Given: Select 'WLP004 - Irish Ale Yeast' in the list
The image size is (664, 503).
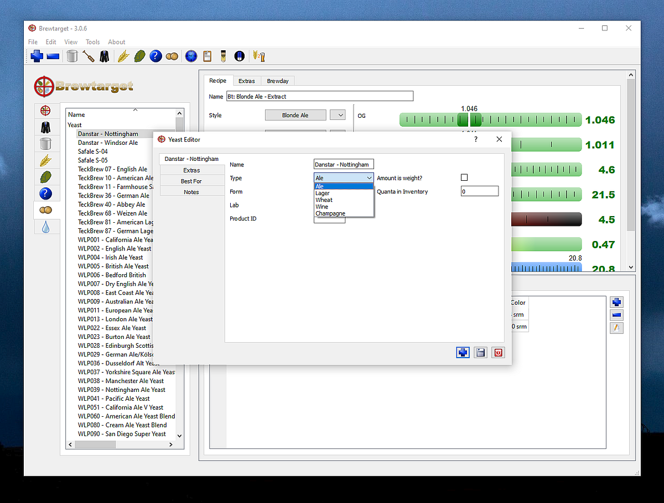Looking at the screenshot, I should pos(111,258).
